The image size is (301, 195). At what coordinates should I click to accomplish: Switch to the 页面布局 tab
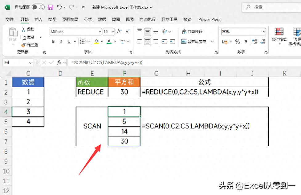pyautogui.click(x=70, y=19)
